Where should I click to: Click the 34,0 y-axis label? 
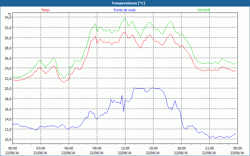[8, 17]
